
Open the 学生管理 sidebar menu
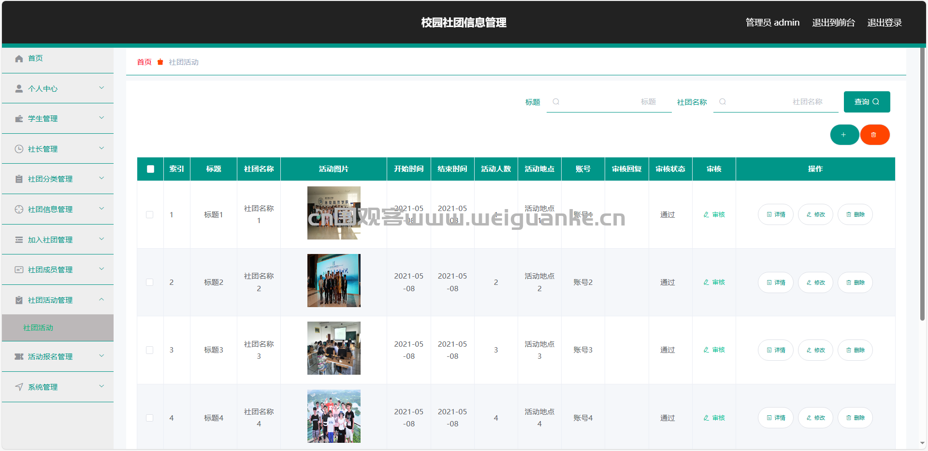coord(58,119)
